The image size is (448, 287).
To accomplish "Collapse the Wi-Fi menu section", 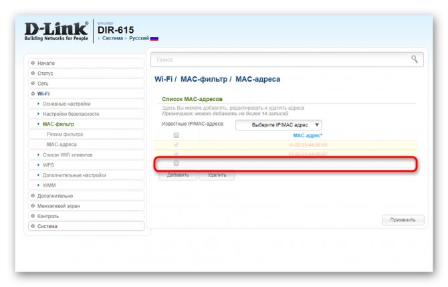I will pos(86,94).
